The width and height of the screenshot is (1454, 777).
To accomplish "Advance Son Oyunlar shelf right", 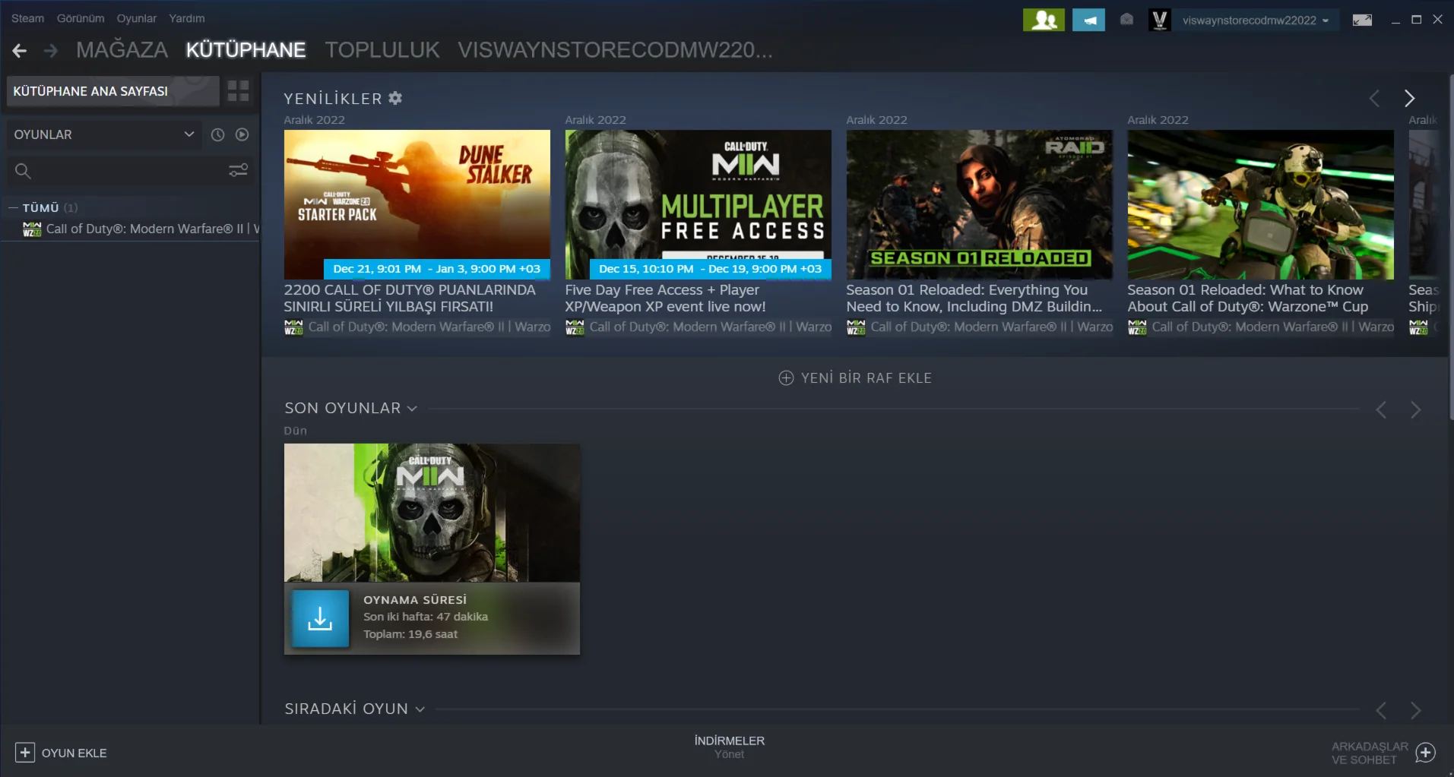I will [1415, 410].
